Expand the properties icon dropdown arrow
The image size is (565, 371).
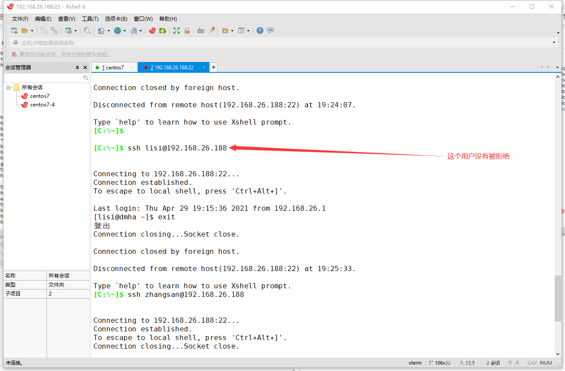[75, 31]
